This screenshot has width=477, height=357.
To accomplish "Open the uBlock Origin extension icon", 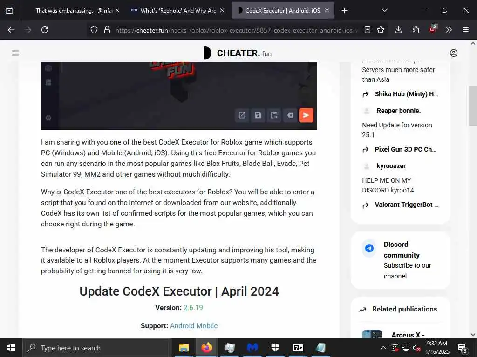I will pos(433,29).
